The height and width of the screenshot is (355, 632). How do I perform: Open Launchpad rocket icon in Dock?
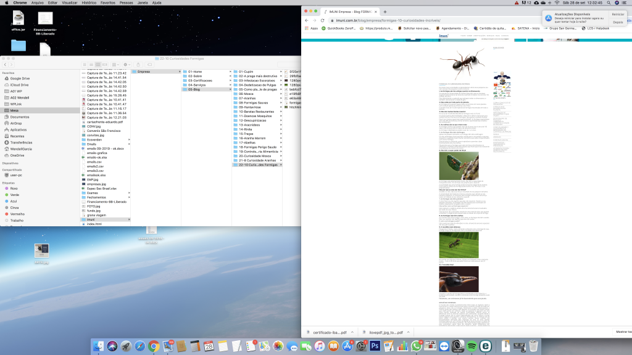[126, 346]
